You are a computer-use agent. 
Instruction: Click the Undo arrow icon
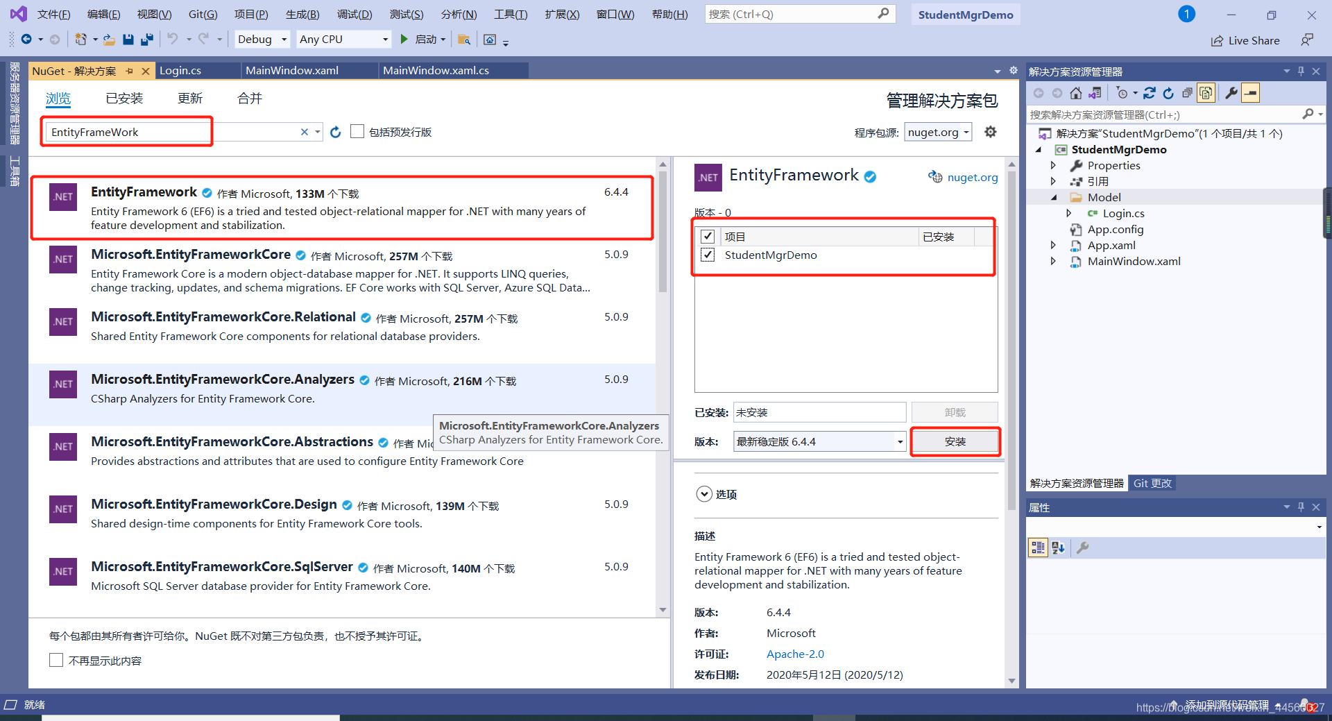(x=173, y=39)
